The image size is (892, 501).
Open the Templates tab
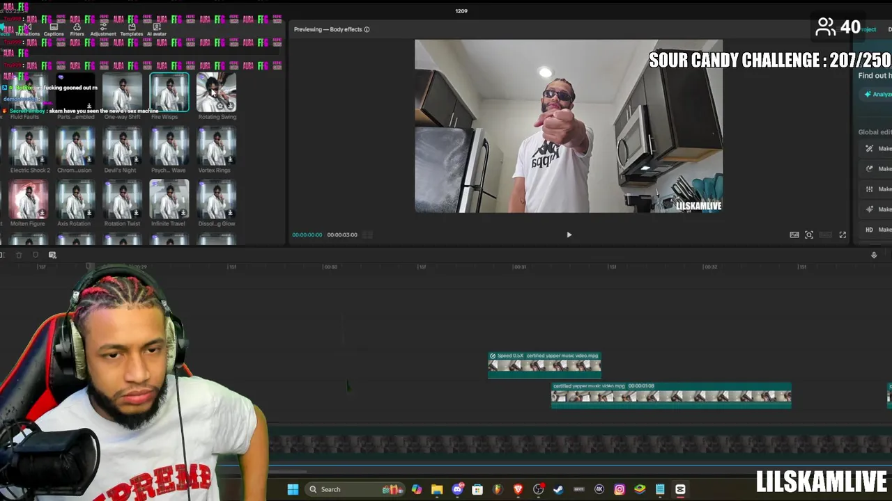pos(131,30)
